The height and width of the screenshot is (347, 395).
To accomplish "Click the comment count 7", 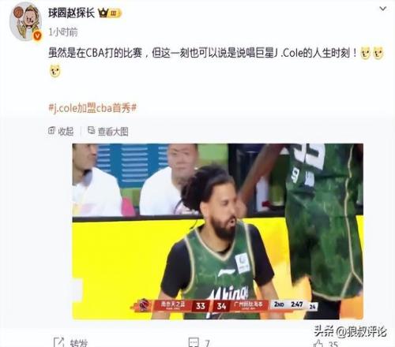I will (x=207, y=343).
